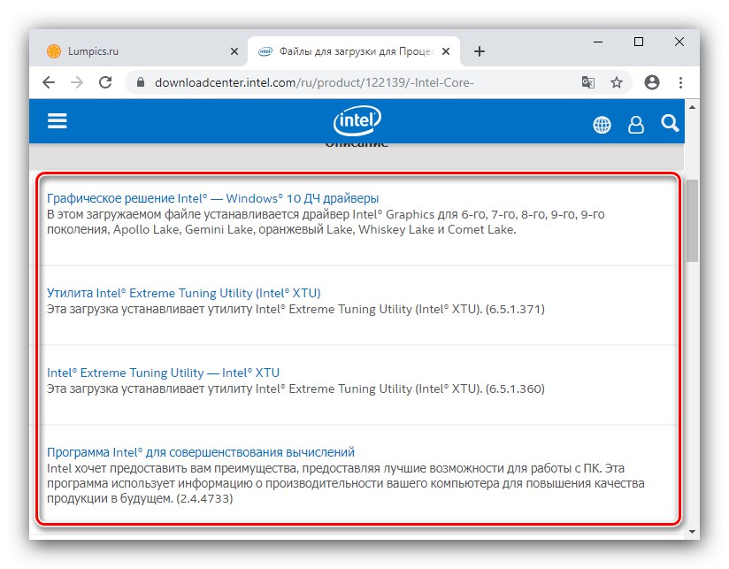Switch to the Lumpics.ru tab
Screen dimensions: 729x569
point(133,51)
